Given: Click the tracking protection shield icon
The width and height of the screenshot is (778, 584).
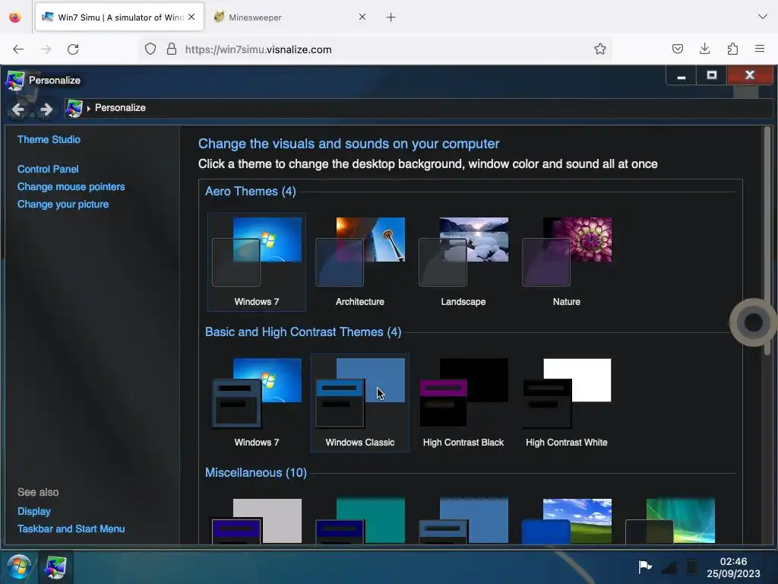Looking at the screenshot, I should [x=150, y=49].
